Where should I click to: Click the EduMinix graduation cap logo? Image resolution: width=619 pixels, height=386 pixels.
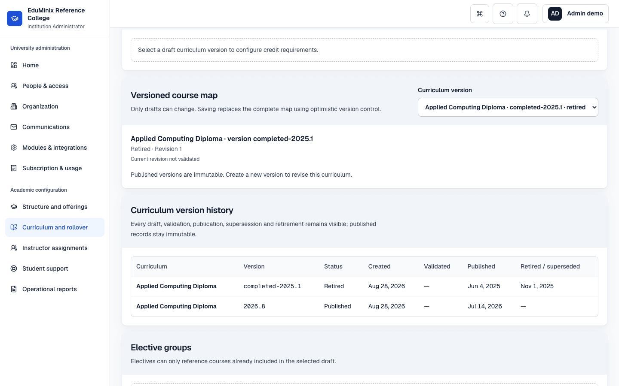(x=15, y=18)
